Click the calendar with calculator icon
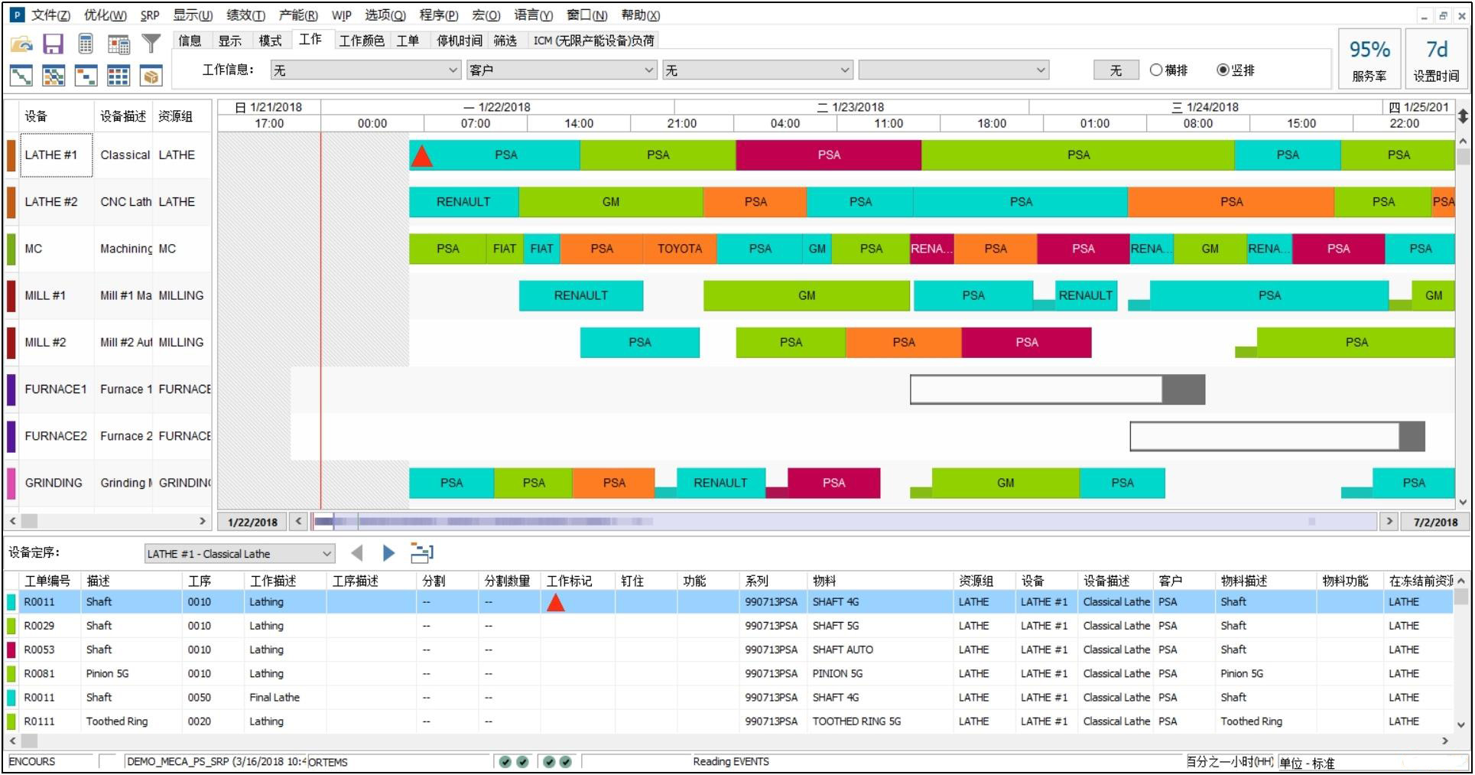 pos(119,44)
